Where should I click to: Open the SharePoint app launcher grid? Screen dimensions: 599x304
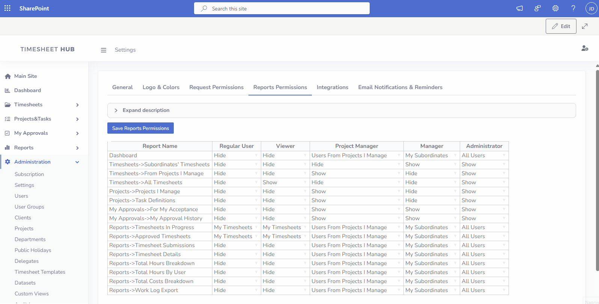pos(8,8)
